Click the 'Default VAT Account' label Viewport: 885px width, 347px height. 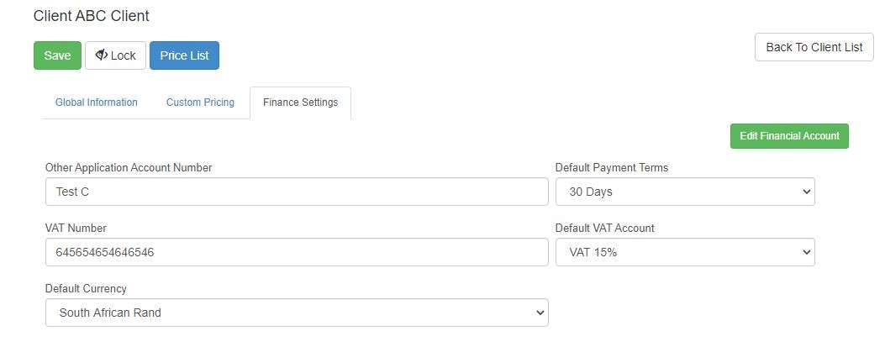coord(605,228)
